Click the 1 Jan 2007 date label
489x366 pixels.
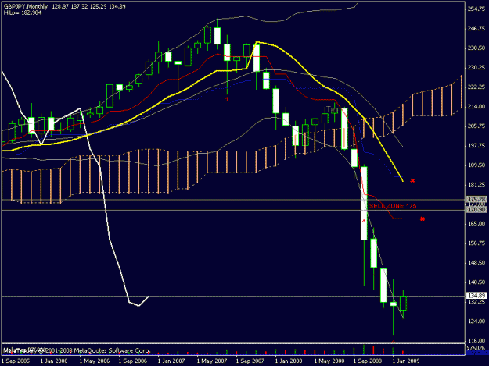click(x=171, y=361)
